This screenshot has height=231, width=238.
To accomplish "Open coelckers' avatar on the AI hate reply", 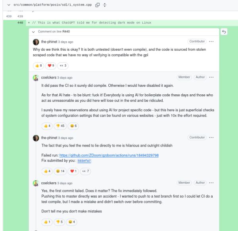I will pos(36,77).
